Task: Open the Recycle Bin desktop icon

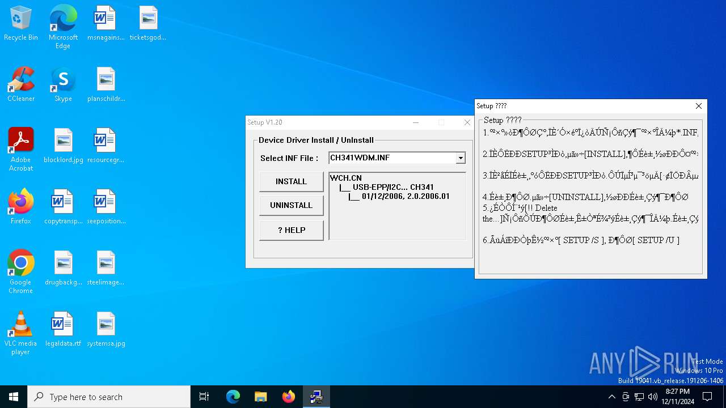Action: coord(21,23)
